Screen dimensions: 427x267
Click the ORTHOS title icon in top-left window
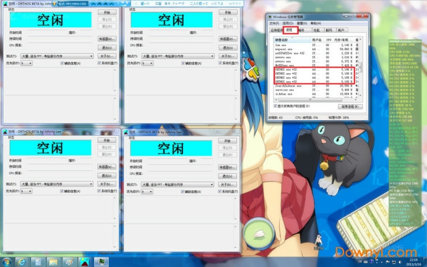coord(5,2)
